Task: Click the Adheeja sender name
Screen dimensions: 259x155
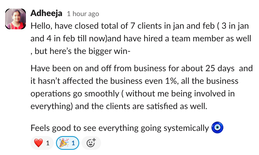Action: (x=46, y=13)
